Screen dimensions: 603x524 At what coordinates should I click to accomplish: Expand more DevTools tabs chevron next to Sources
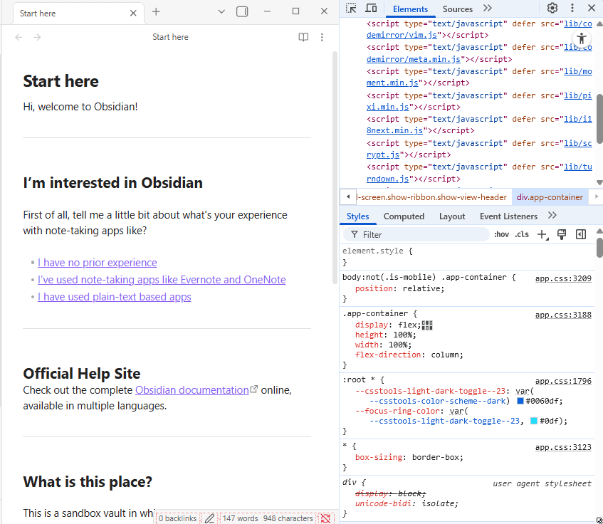click(488, 9)
